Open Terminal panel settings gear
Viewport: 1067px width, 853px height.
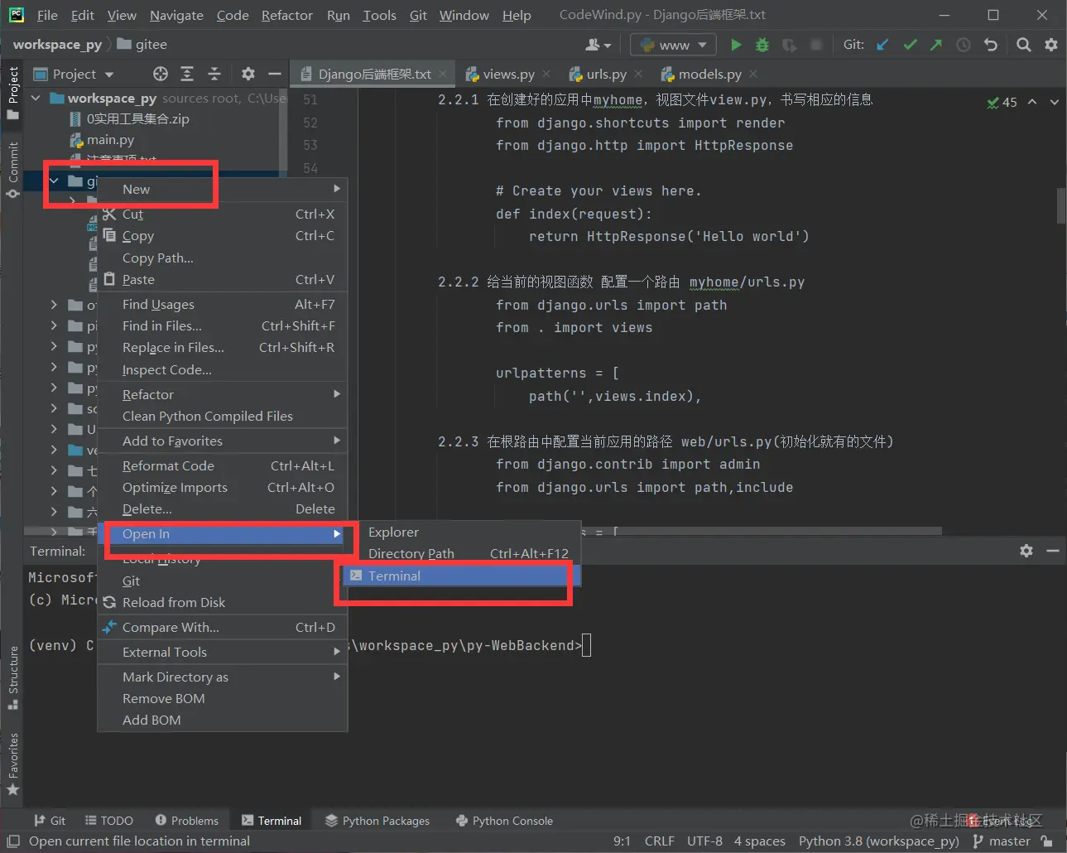(x=1026, y=551)
